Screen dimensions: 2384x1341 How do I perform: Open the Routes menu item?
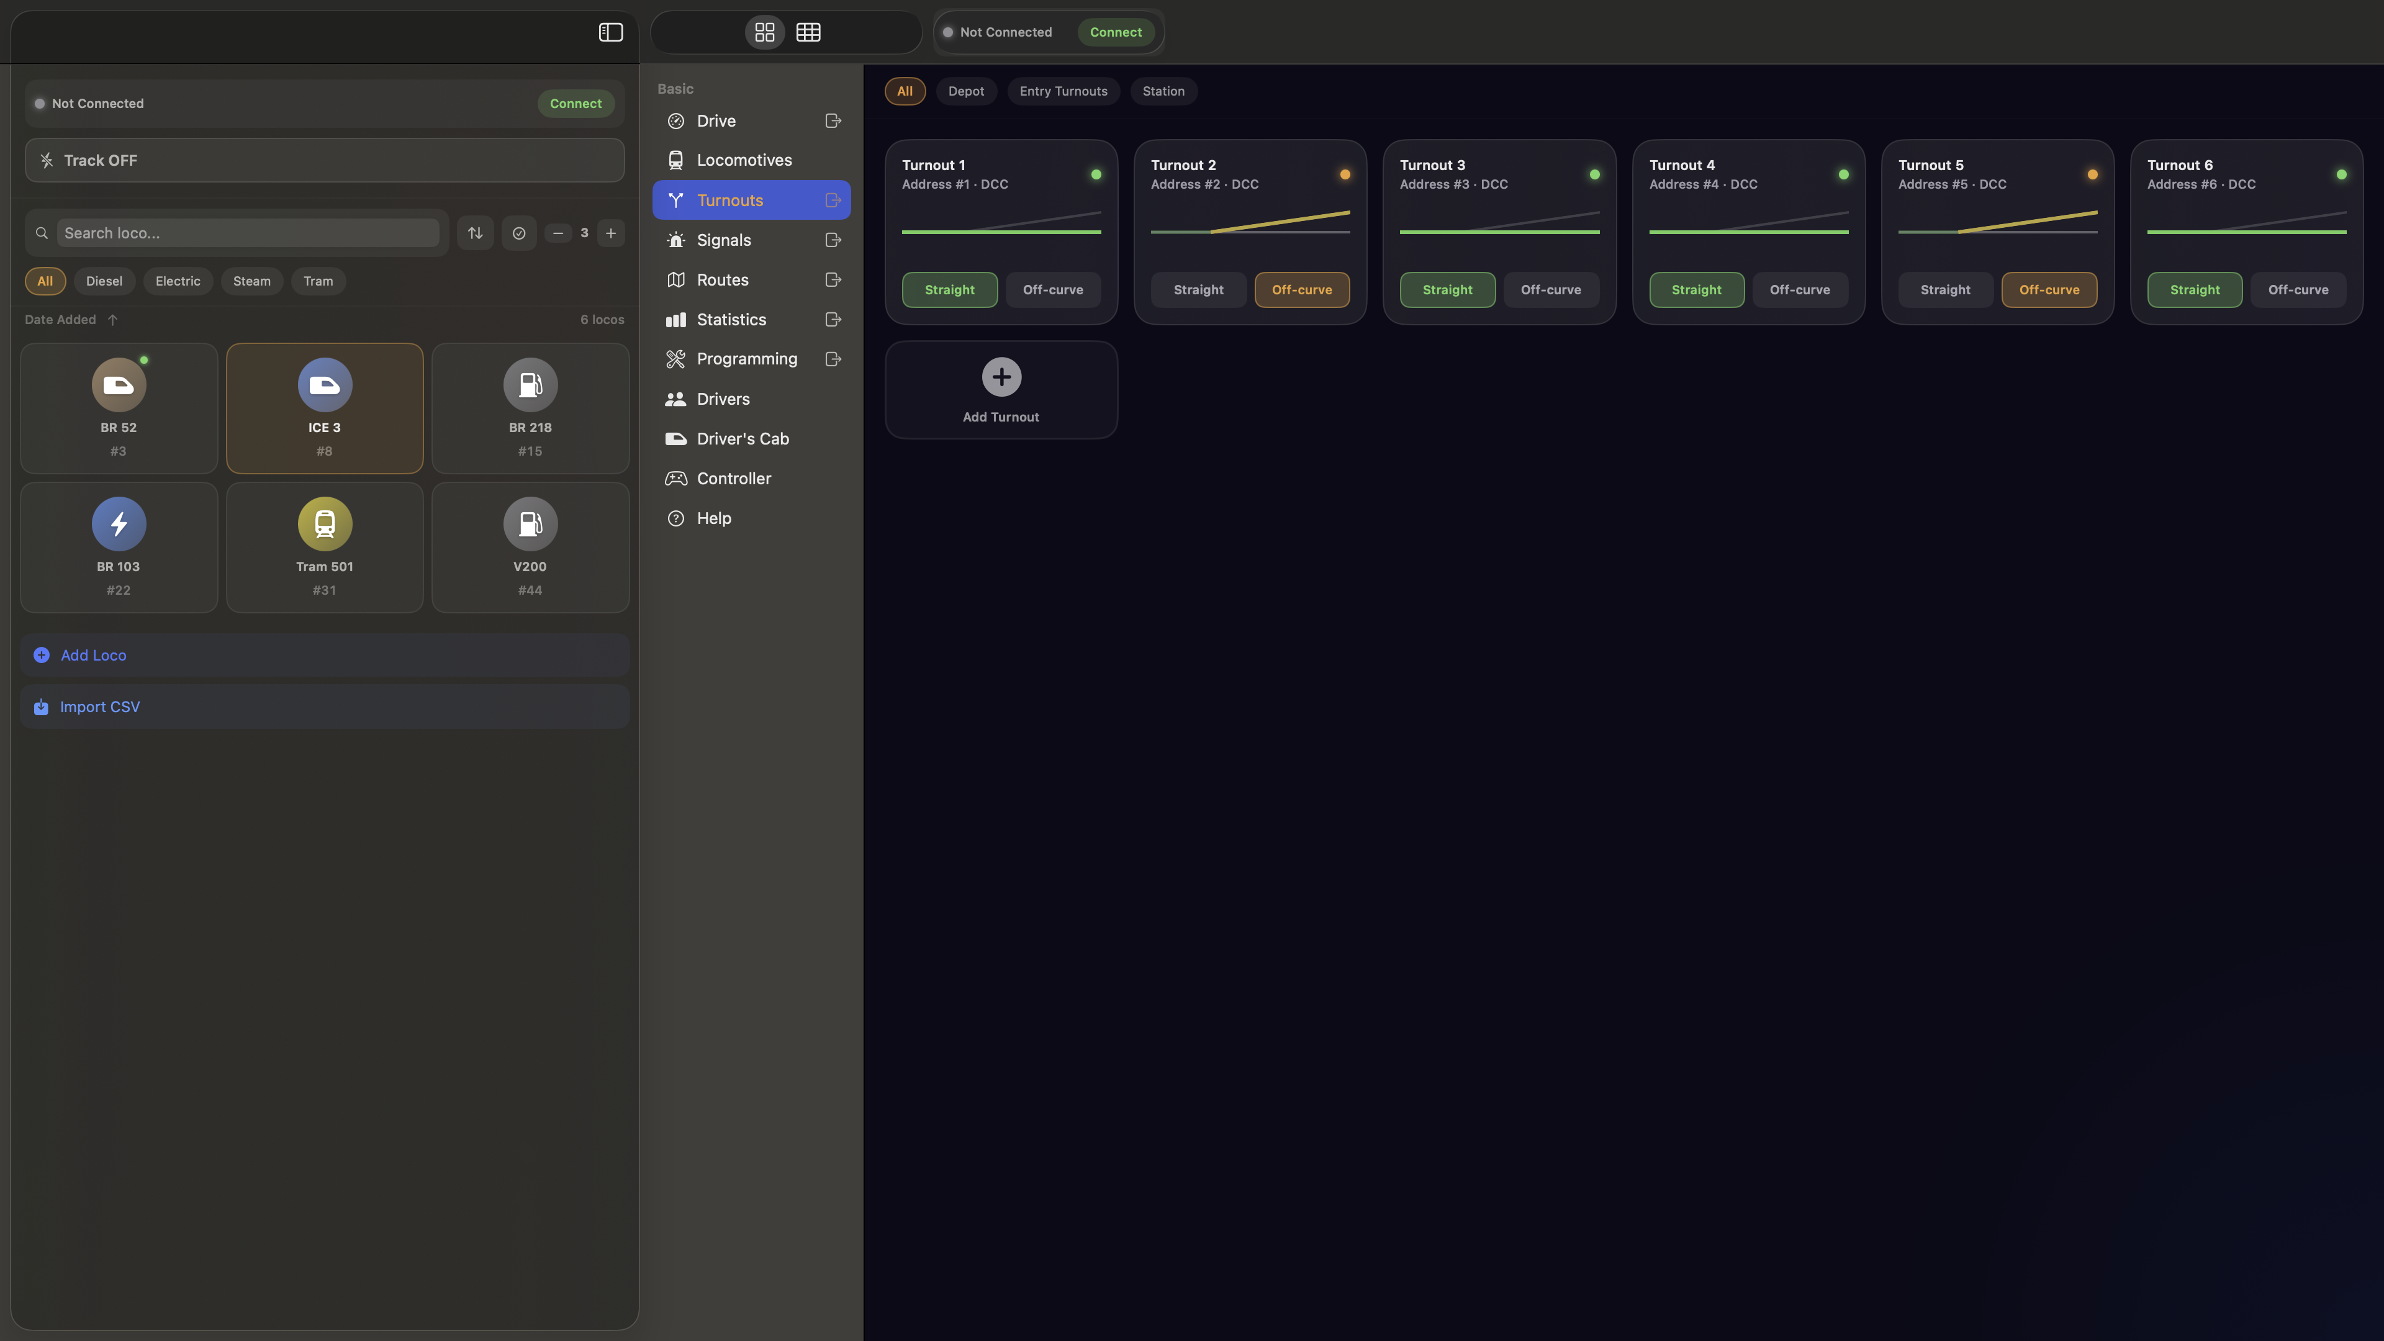pyautogui.click(x=722, y=281)
